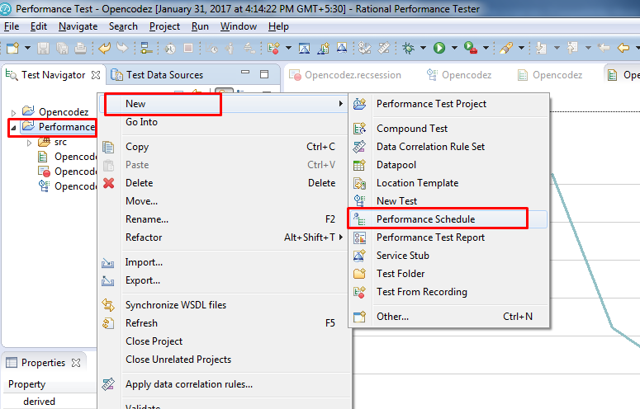Open the Run menu
The width and height of the screenshot is (640, 409).
200,26
